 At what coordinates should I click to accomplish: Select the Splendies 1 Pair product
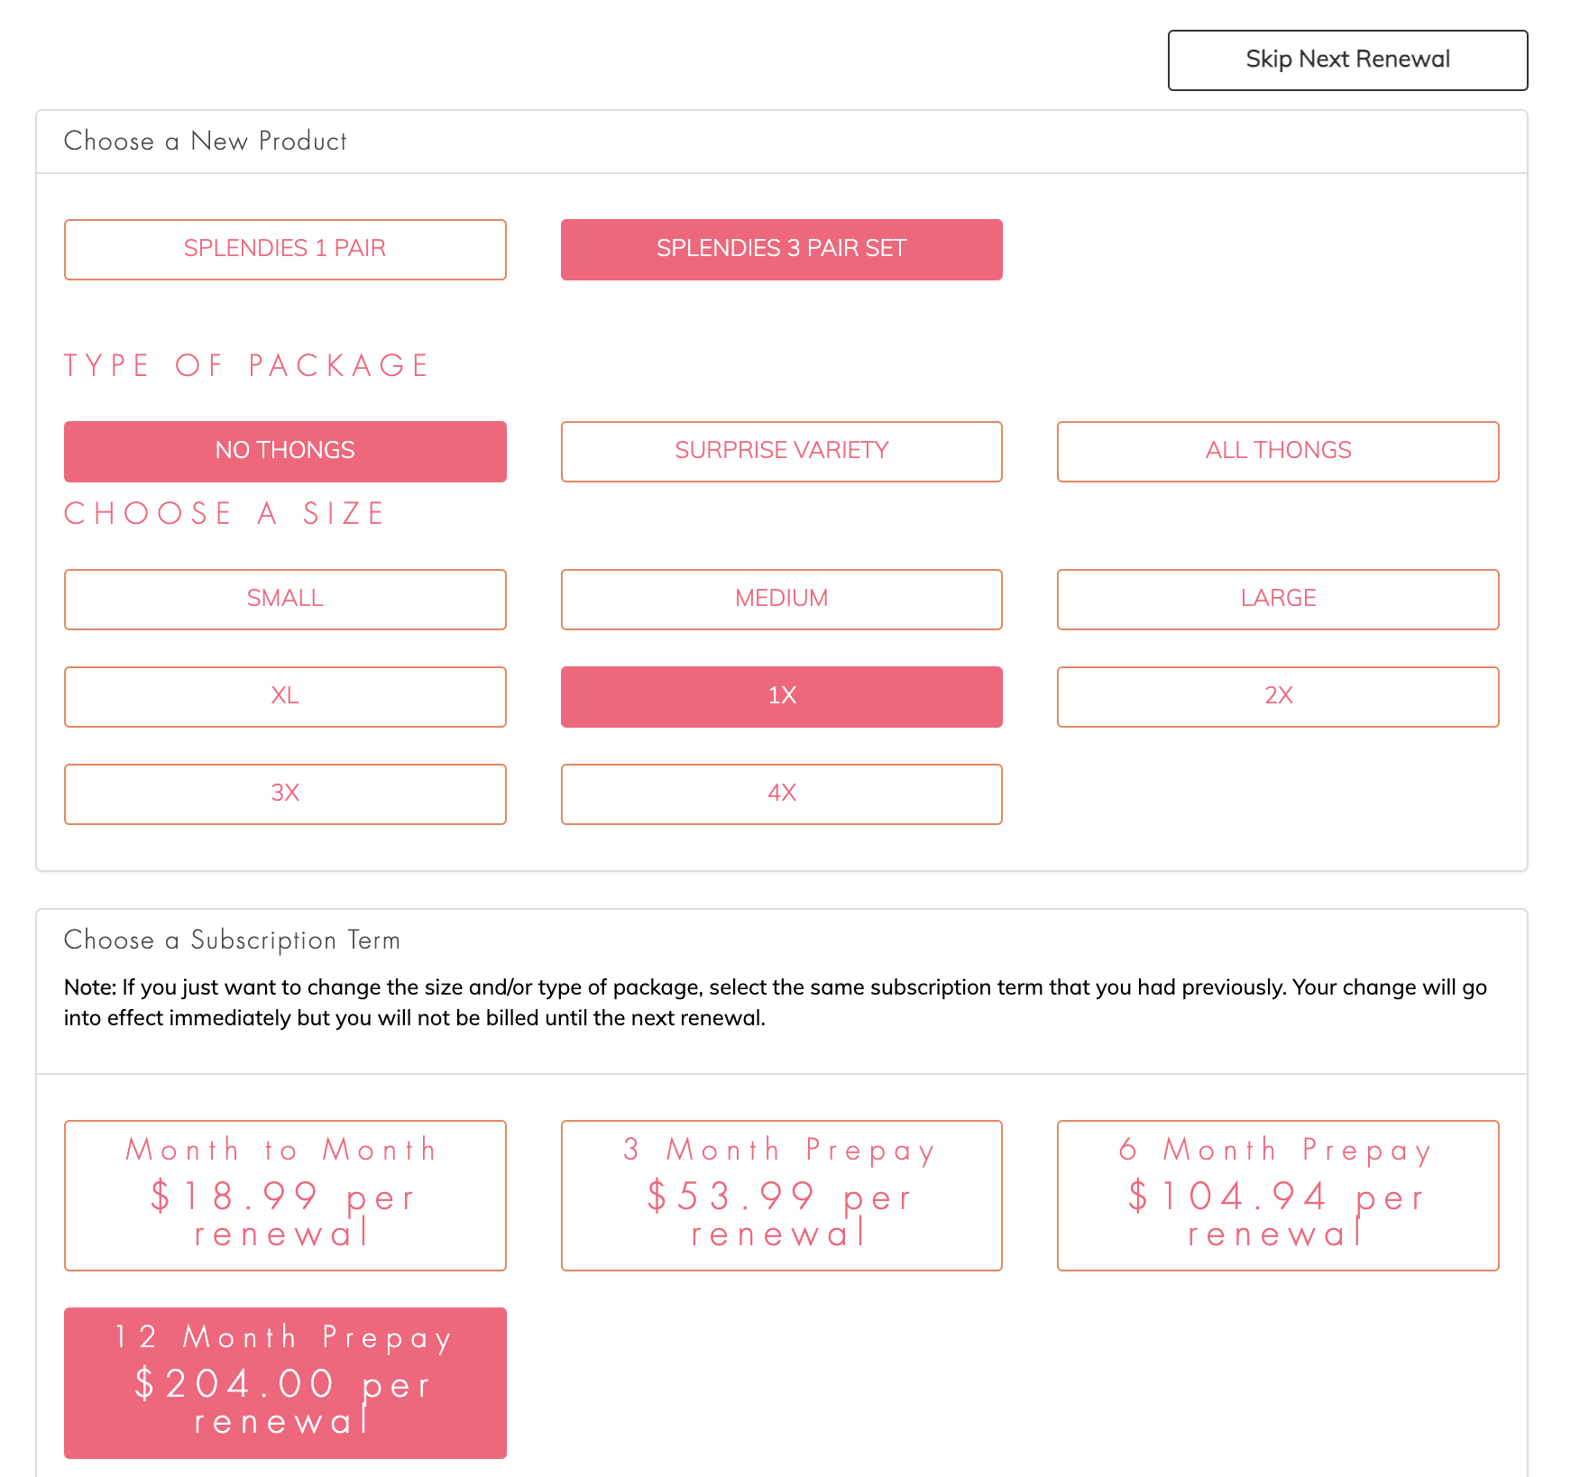[x=285, y=250]
